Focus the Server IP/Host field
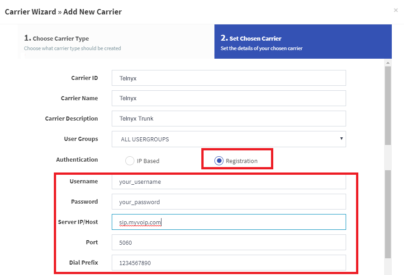 click(x=229, y=222)
